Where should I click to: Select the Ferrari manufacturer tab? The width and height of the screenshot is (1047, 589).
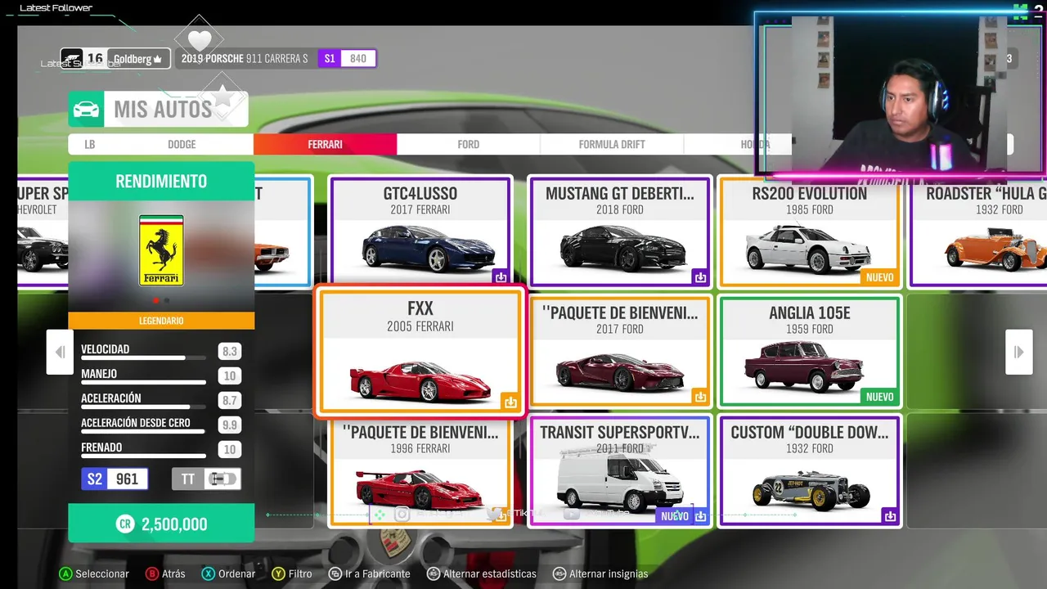(325, 144)
